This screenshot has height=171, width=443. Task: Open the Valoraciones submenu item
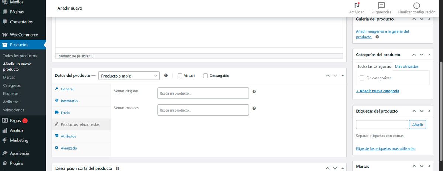[x=13, y=110]
